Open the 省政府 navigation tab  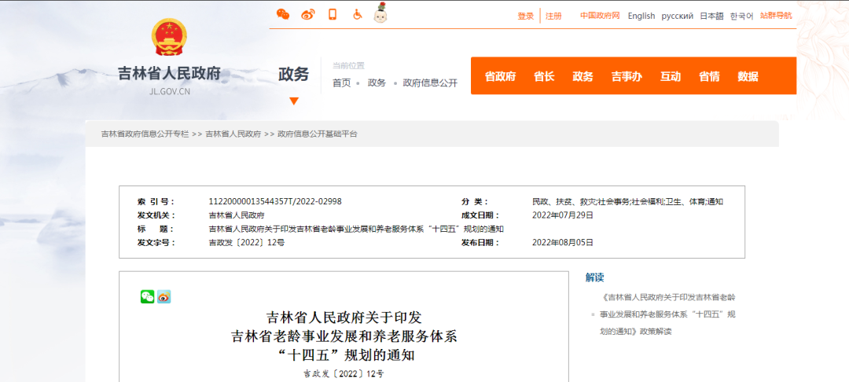point(500,76)
